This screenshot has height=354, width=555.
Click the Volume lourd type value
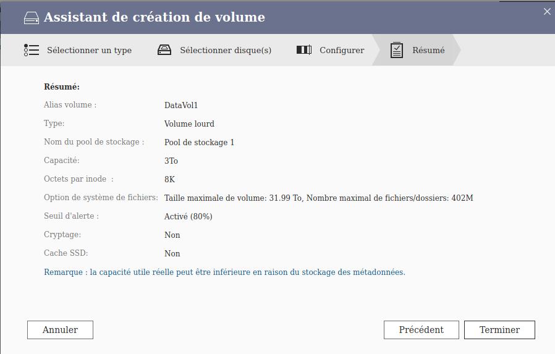click(x=189, y=124)
